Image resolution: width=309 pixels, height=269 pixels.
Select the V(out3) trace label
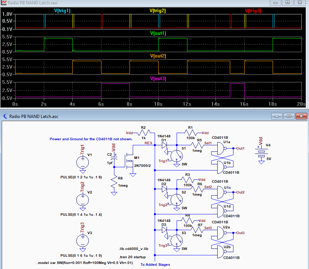[x=158, y=79]
